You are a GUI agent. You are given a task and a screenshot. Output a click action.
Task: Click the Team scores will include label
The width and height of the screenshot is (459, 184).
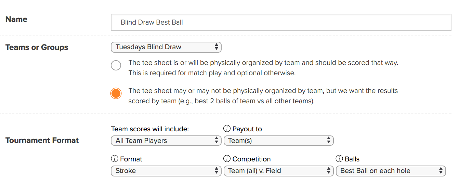(x=150, y=129)
